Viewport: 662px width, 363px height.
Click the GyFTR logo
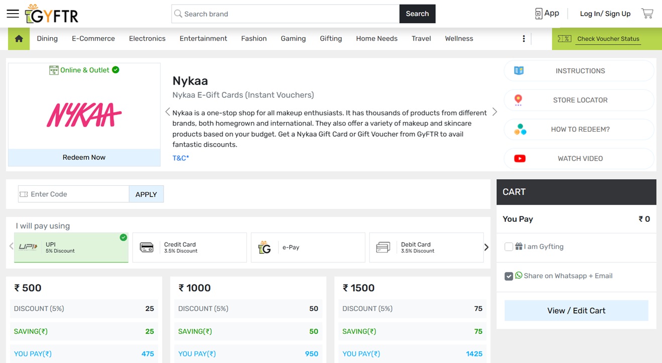[x=52, y=14]
